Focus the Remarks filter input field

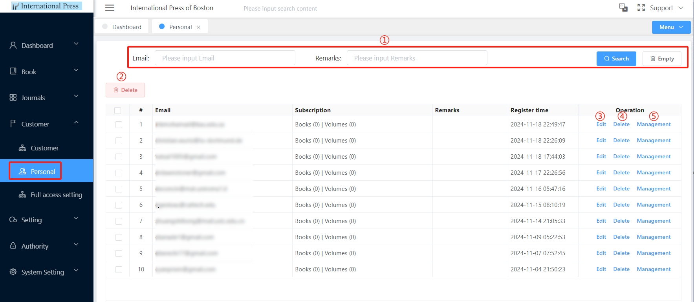(x=417, y=58)
